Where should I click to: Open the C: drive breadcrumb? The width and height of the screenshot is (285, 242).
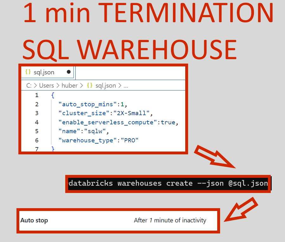coord(29,85)
